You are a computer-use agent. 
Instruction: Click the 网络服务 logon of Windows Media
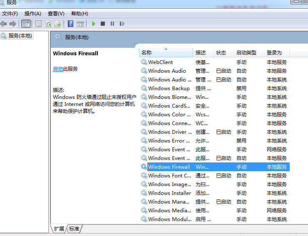point(276,211)
